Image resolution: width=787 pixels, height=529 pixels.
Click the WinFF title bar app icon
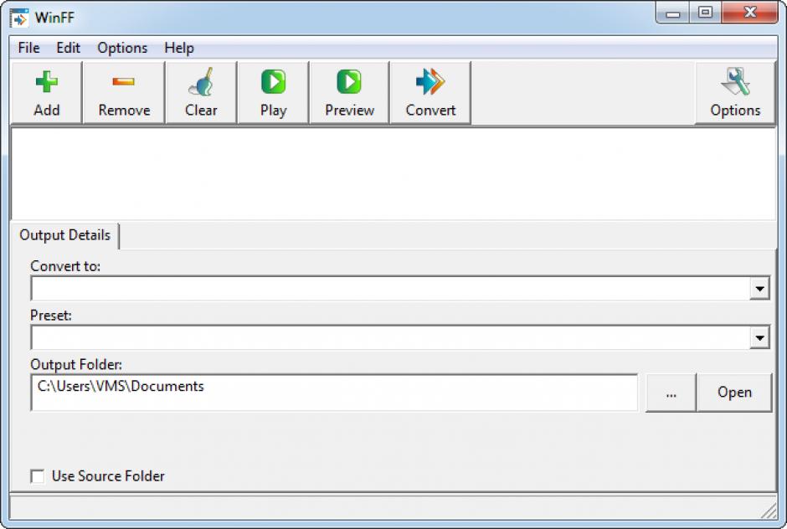point(19,18)
